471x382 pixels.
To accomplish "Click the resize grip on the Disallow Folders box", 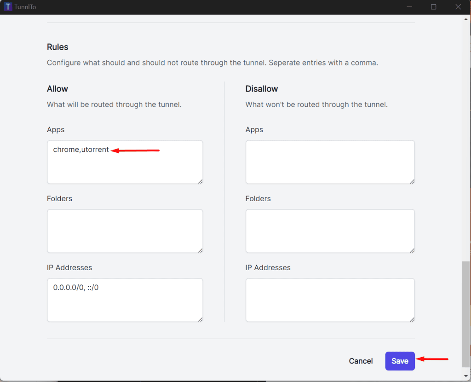I will point(412,250).
